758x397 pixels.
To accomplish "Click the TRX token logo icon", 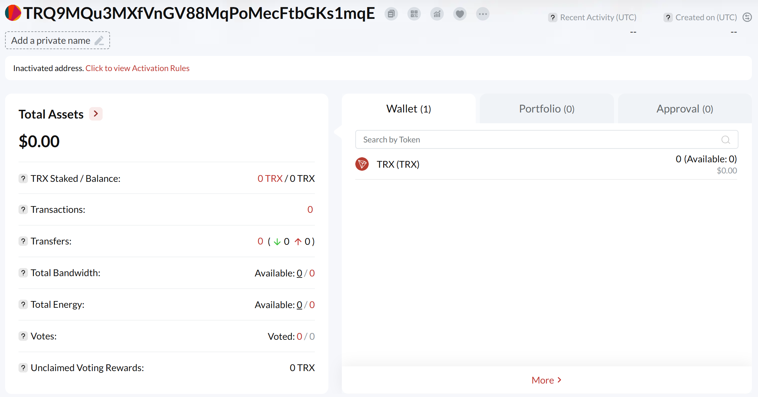I will pyautogui.click(x=362, y=164).
